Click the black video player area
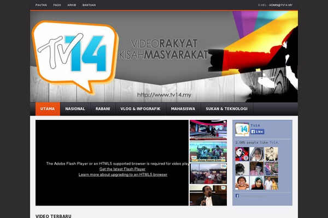The image size is (328, 218). point(112,163)
